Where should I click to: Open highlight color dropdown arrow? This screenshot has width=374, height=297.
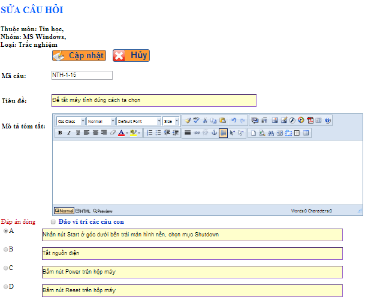tap(139, 133)
